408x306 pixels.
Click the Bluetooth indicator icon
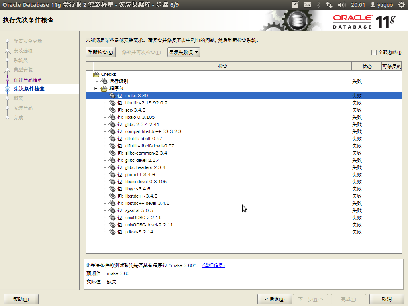(x=318, y=5)
